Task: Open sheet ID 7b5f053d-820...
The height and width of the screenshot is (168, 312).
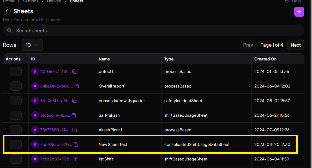Action: click(x=56, y=144)
